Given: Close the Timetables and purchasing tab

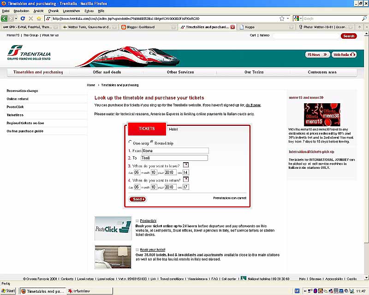Looking at the screenshot, I should (x=232, y=27).
